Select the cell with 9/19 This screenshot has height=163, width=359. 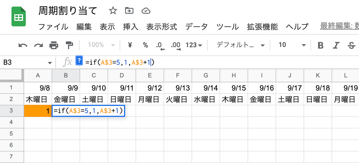tap(346, 88)
